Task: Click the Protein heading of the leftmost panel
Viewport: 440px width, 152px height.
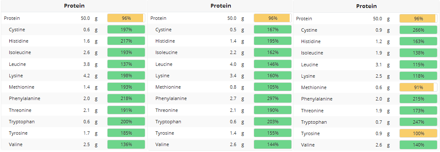Action: pos(75,5)
